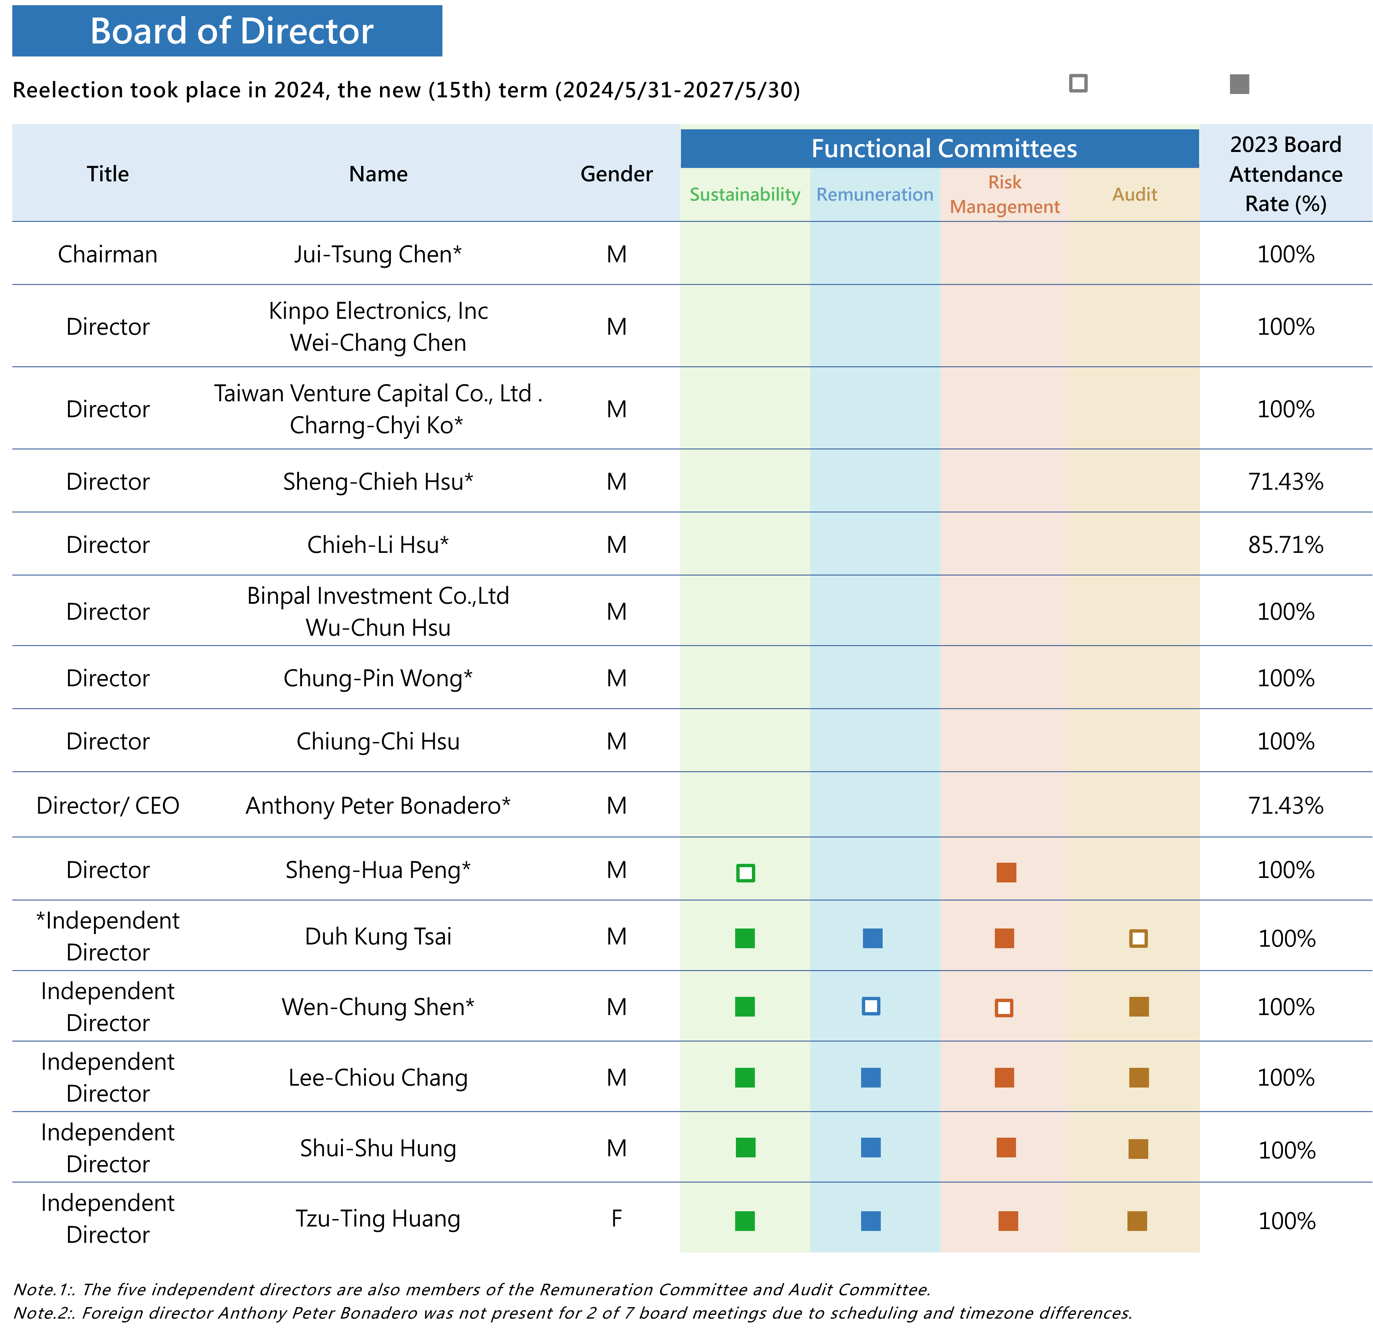Click the hollow green Sustainability square
Image resolution: width=1373 pixels, height=1332 pixels.
tap(745, 873)
